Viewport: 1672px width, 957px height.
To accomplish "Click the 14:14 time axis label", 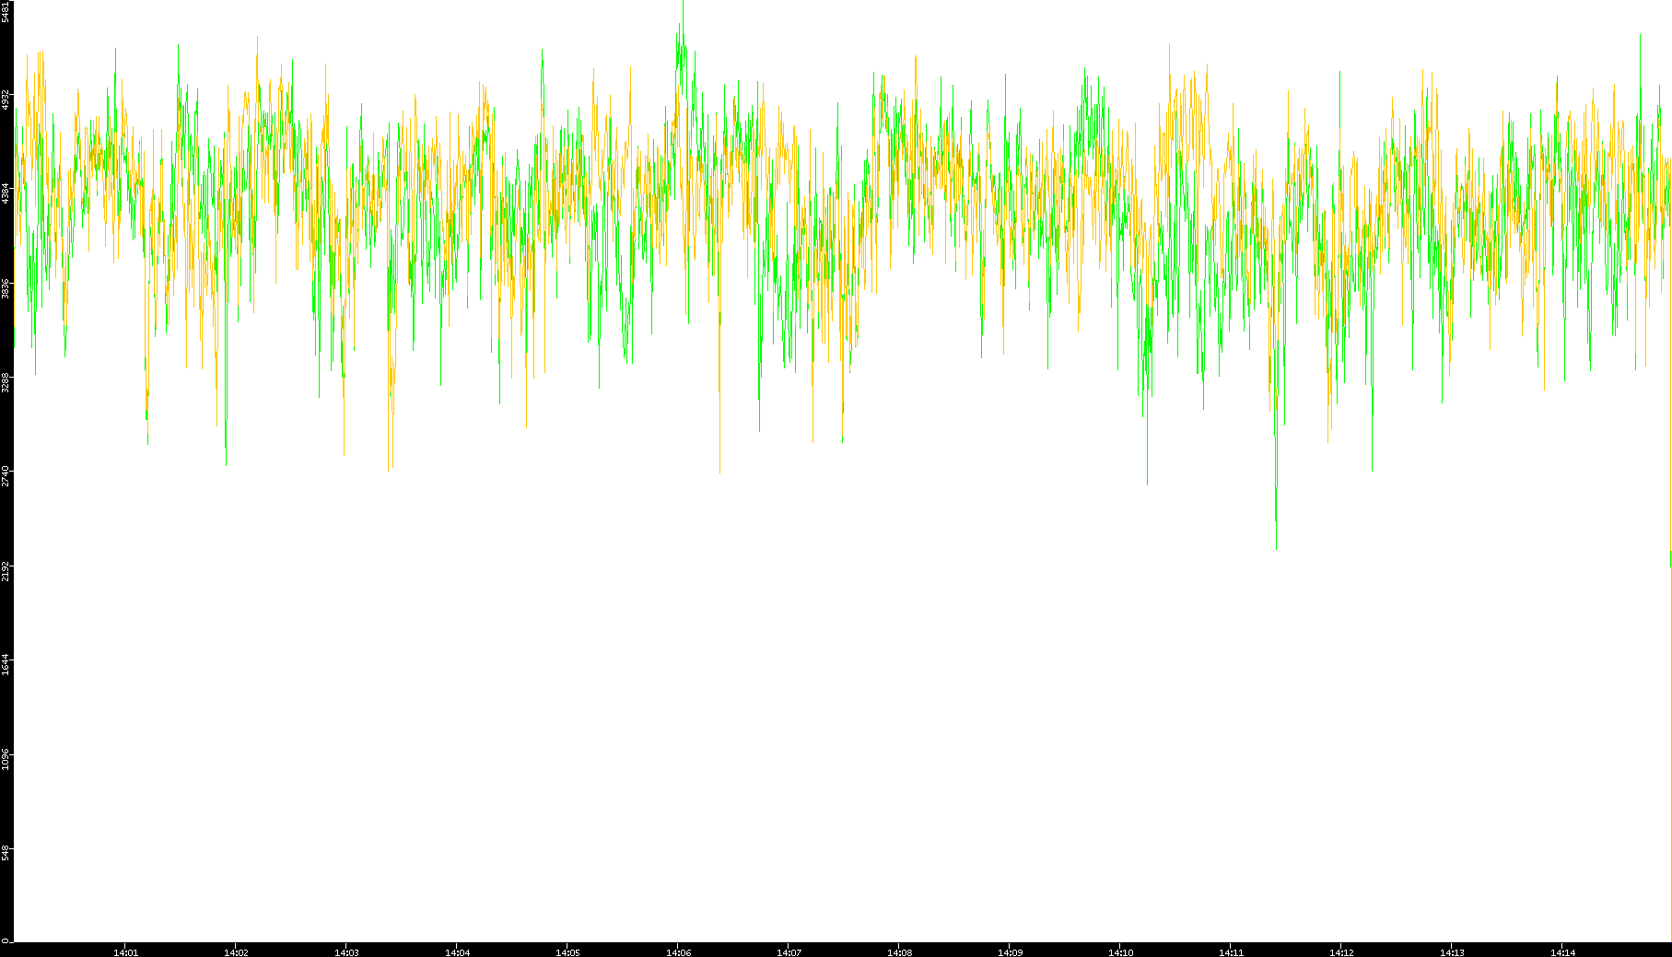I will (1562, 952).
